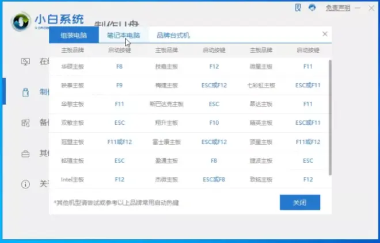Screen dimensions: 380x243
Task: Click the 杰微主板 cell
Action: tap(166, 180)
